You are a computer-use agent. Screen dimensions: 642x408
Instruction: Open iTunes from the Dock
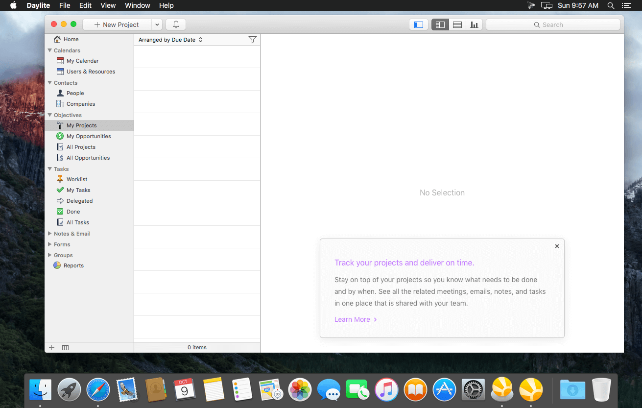click(387, 390)
